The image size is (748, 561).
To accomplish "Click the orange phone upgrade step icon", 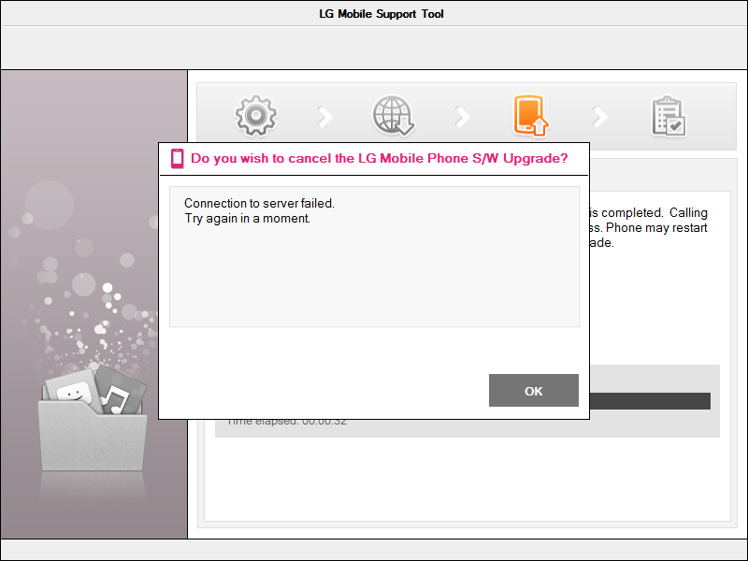I will (530, 115).
